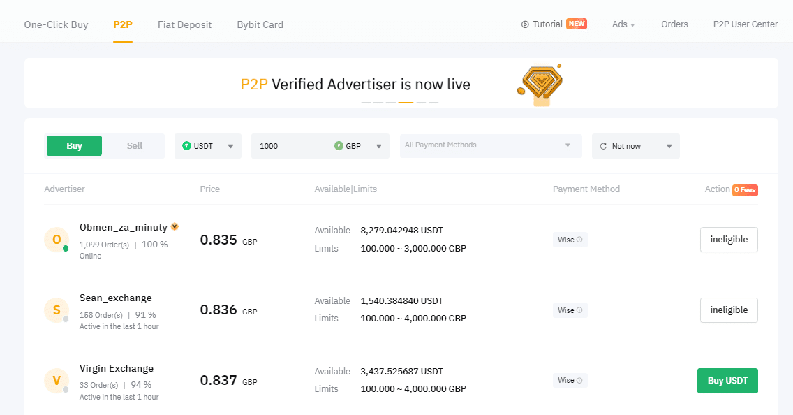Expand the Ads dropdown menu
This screenshot has width=793, height=415.
623,24
